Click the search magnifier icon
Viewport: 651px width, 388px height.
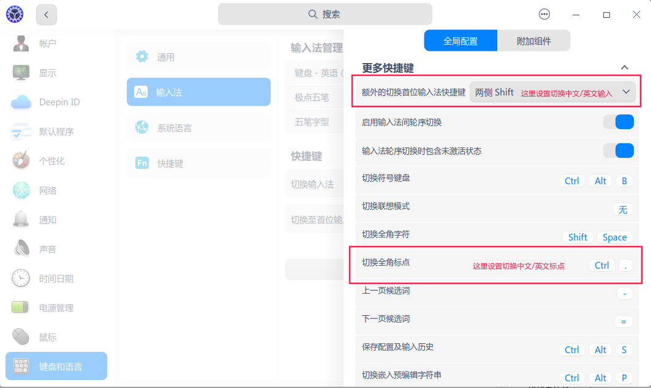tap(312, 14)
